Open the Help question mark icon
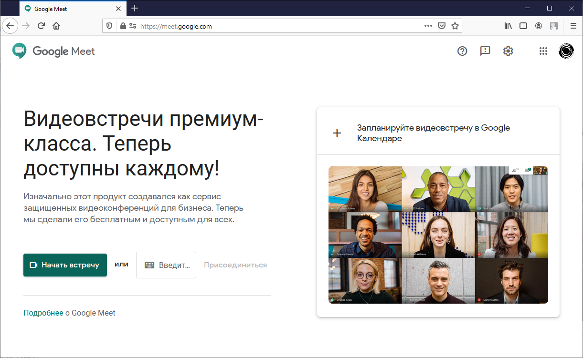The width and height of the screenshot is (583, 358). point(462,51)
